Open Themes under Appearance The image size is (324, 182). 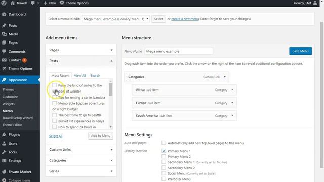point(8,89)
